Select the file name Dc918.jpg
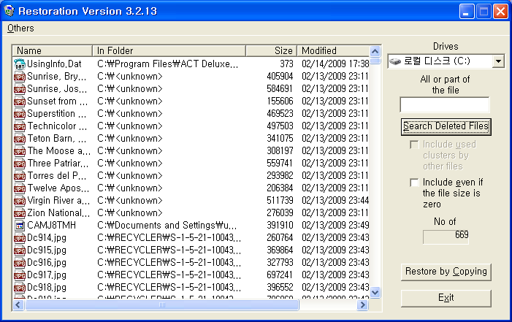This screenshot has width=512, height=322. point(47,288)
